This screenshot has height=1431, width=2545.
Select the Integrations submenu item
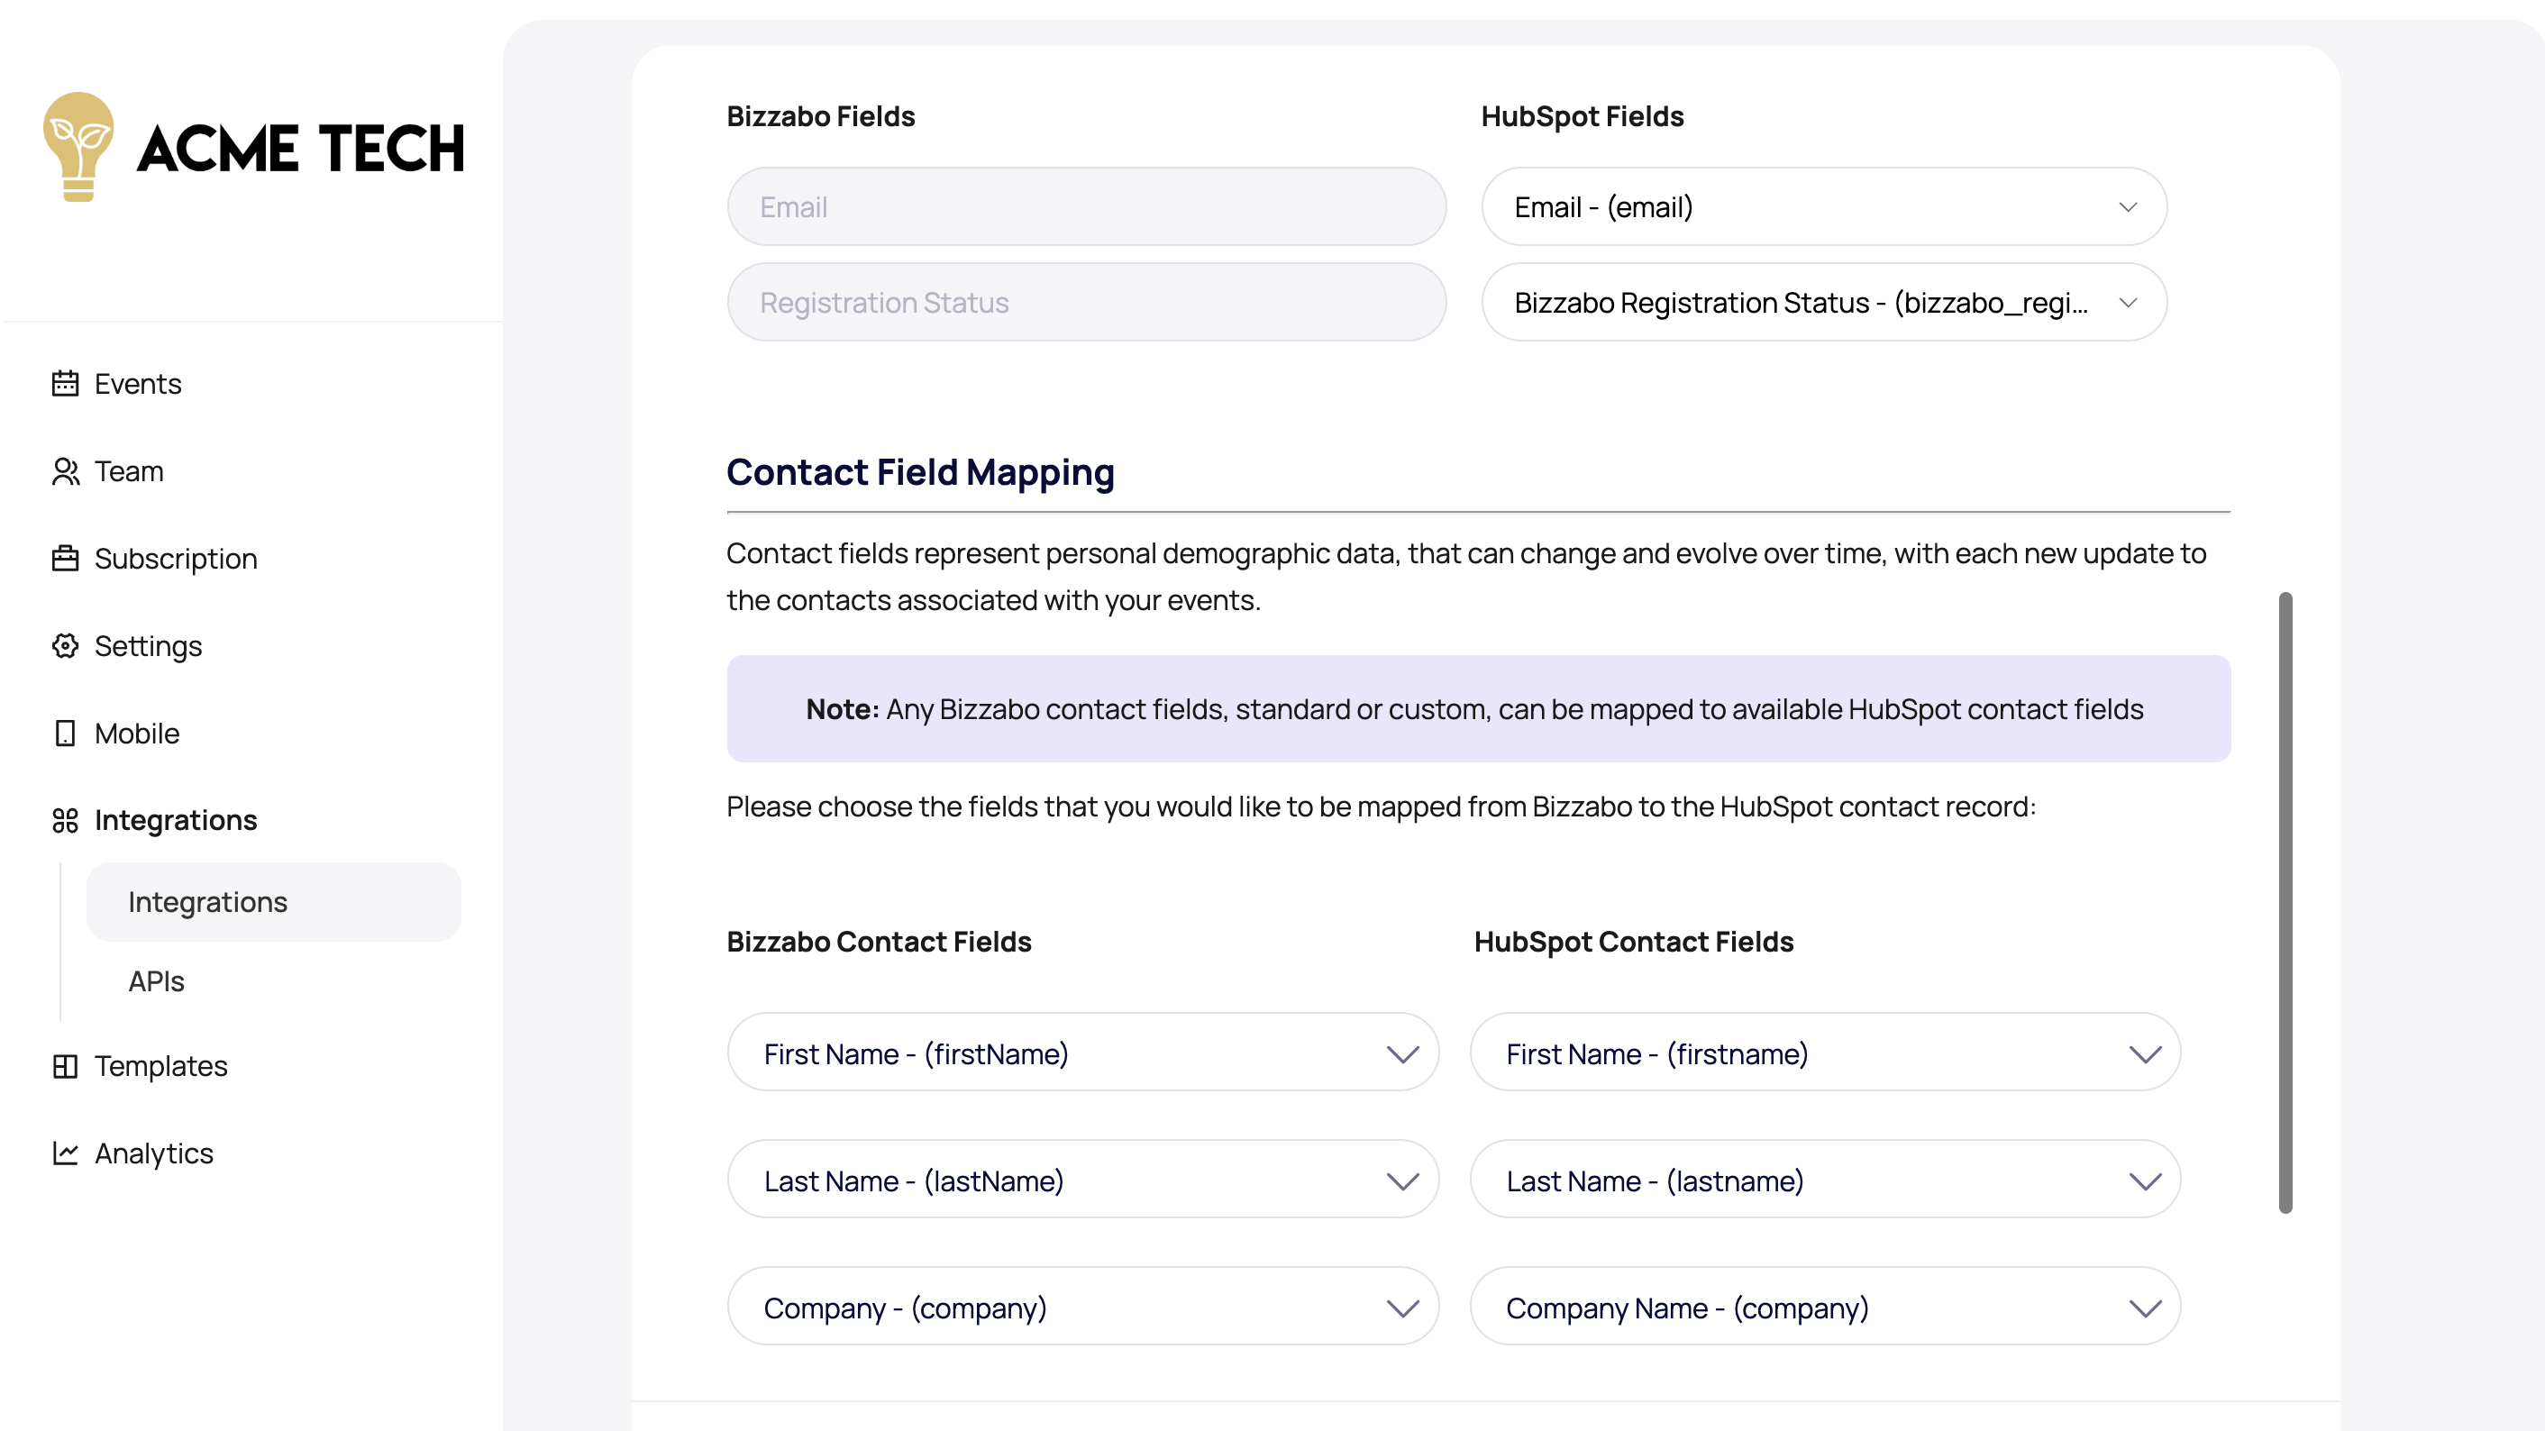[274, 902]
